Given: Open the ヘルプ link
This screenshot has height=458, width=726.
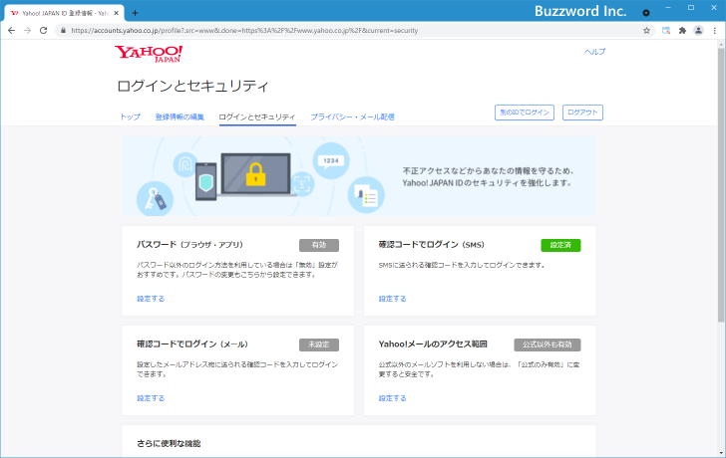Looking at the screenshot, I should 594,52.
